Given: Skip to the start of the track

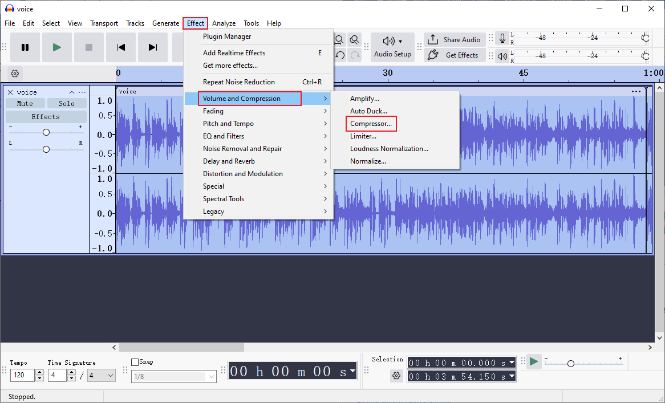Looking at the screenshot, I should [x=121, y=47].
